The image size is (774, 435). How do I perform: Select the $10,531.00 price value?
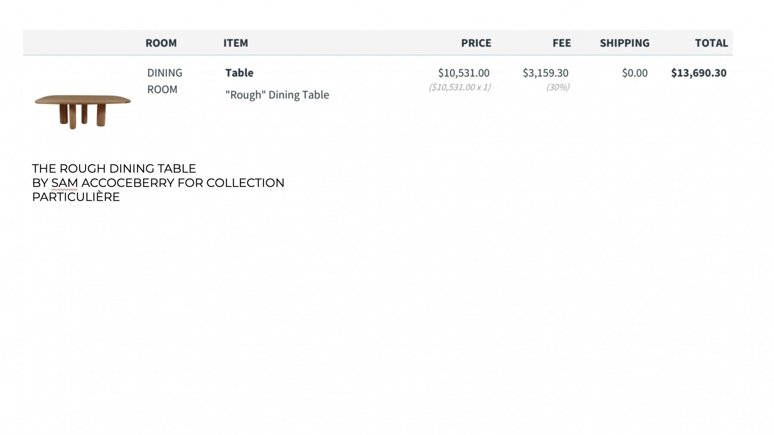coord(464,73)
